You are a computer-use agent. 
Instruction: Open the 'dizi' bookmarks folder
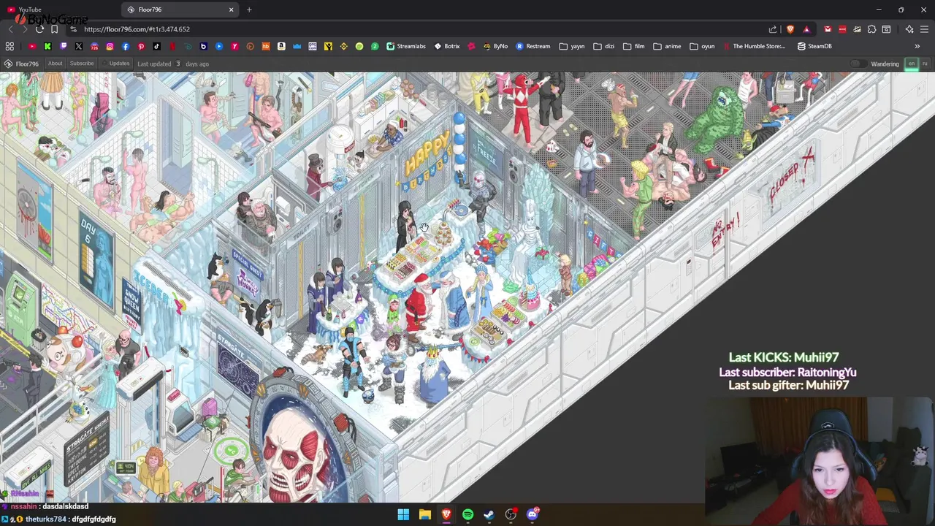603,46
